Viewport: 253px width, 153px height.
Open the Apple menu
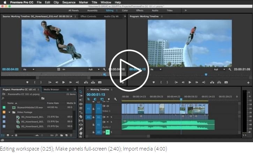(5, 2)
